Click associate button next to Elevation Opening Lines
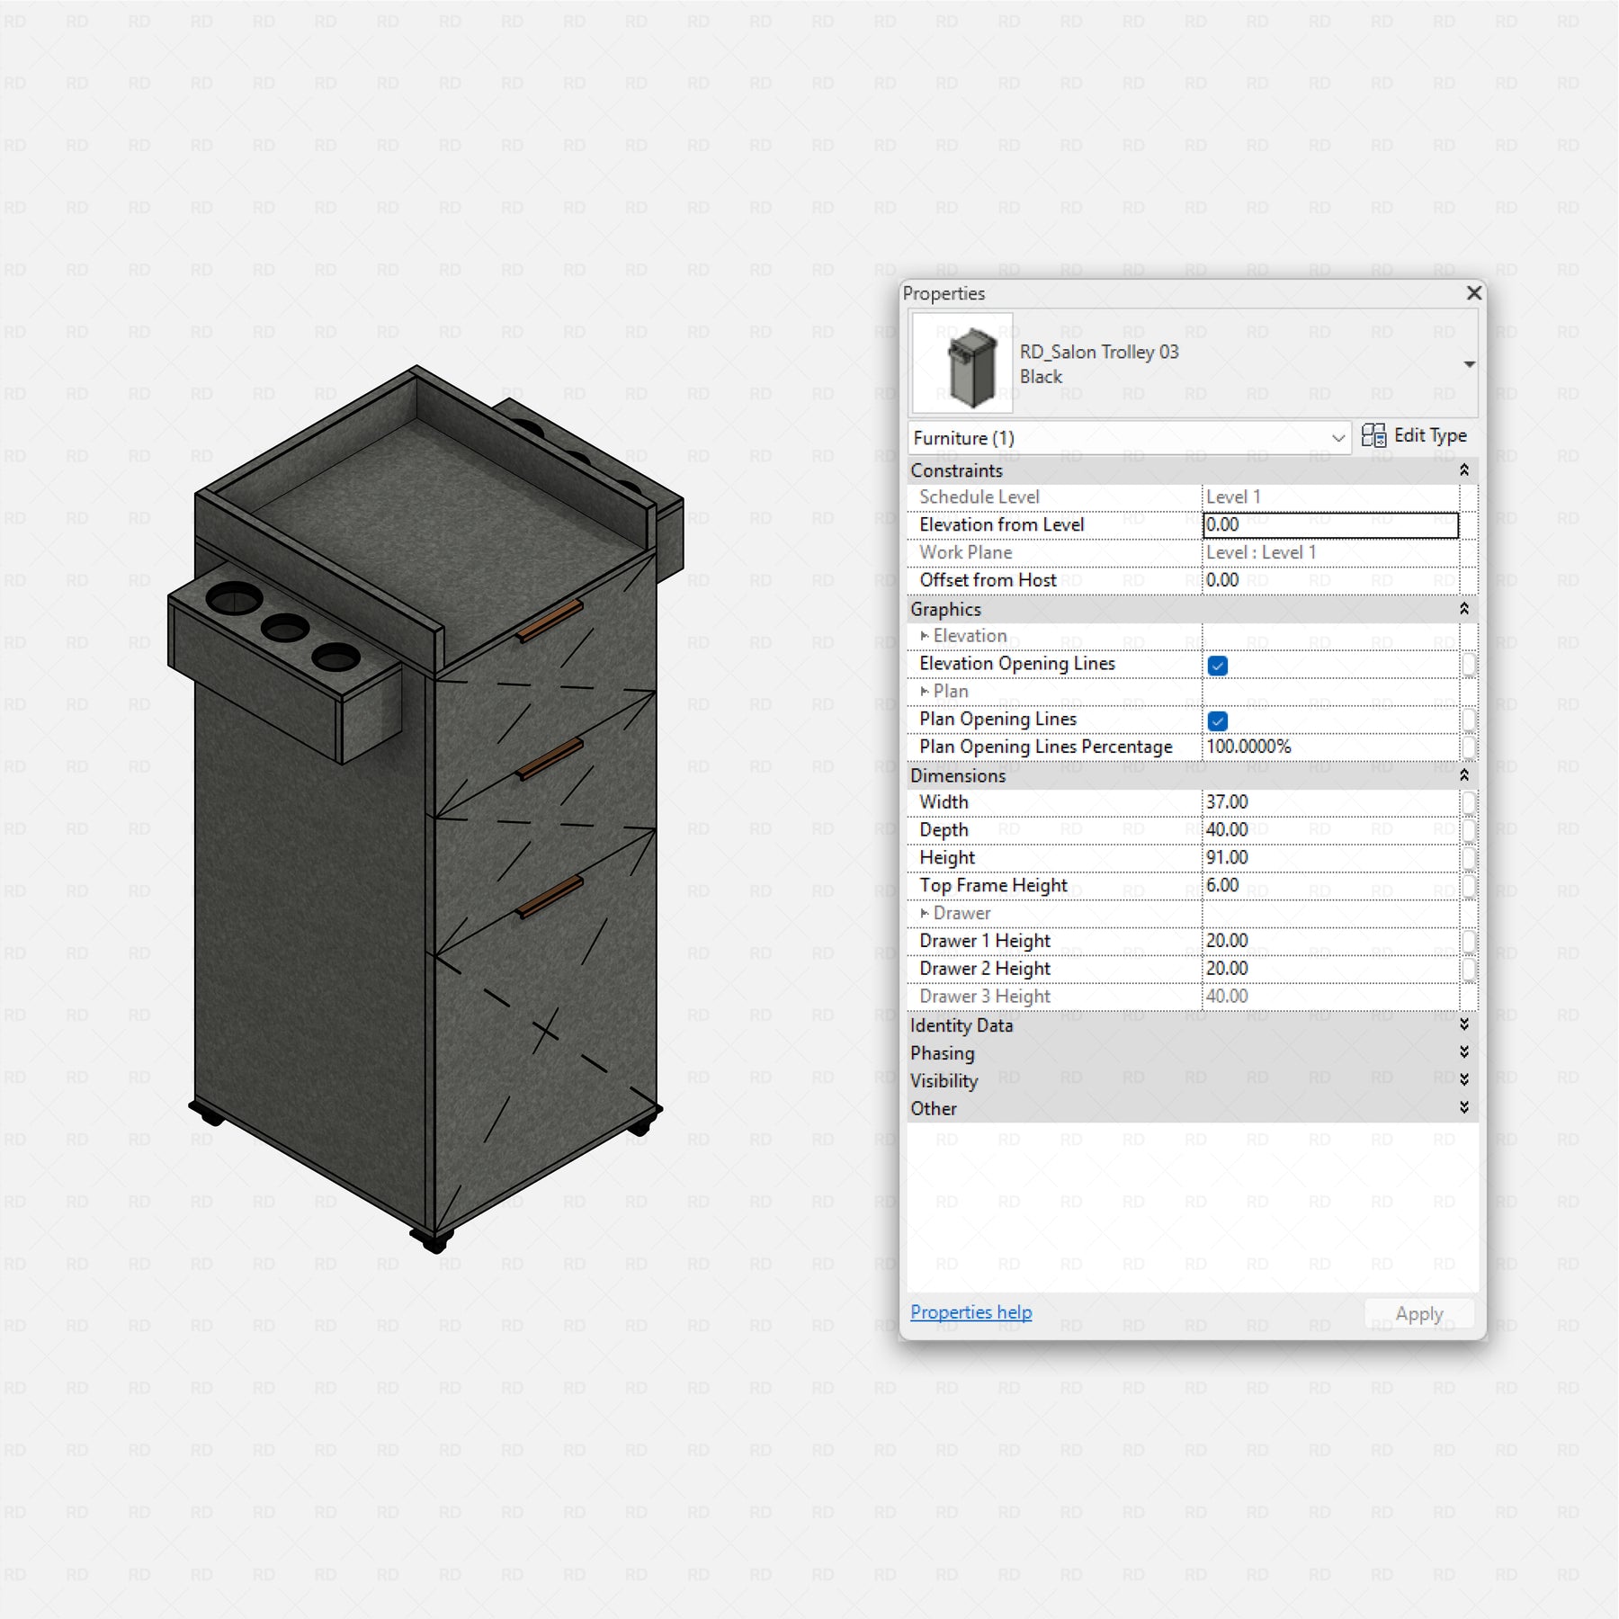Image resolution: width=1619 pixels, height=1619 pixels. coord(1468,665)
